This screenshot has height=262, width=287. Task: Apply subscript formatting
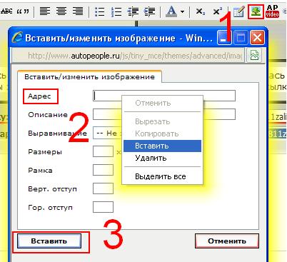coord(201,11)
